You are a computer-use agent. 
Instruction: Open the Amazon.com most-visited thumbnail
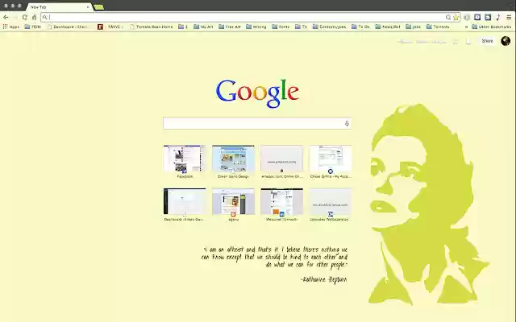point(281,159)
